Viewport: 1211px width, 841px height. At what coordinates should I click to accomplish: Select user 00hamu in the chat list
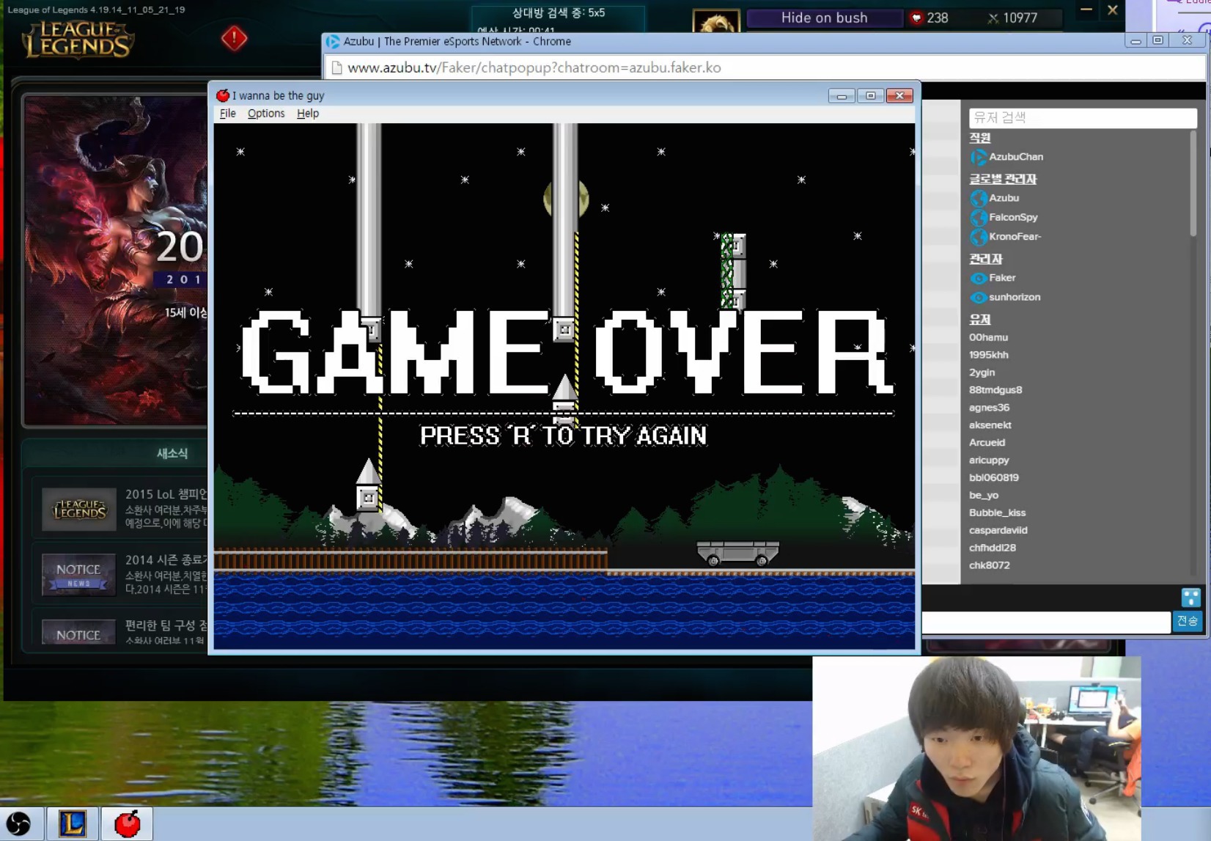[988, 338]
